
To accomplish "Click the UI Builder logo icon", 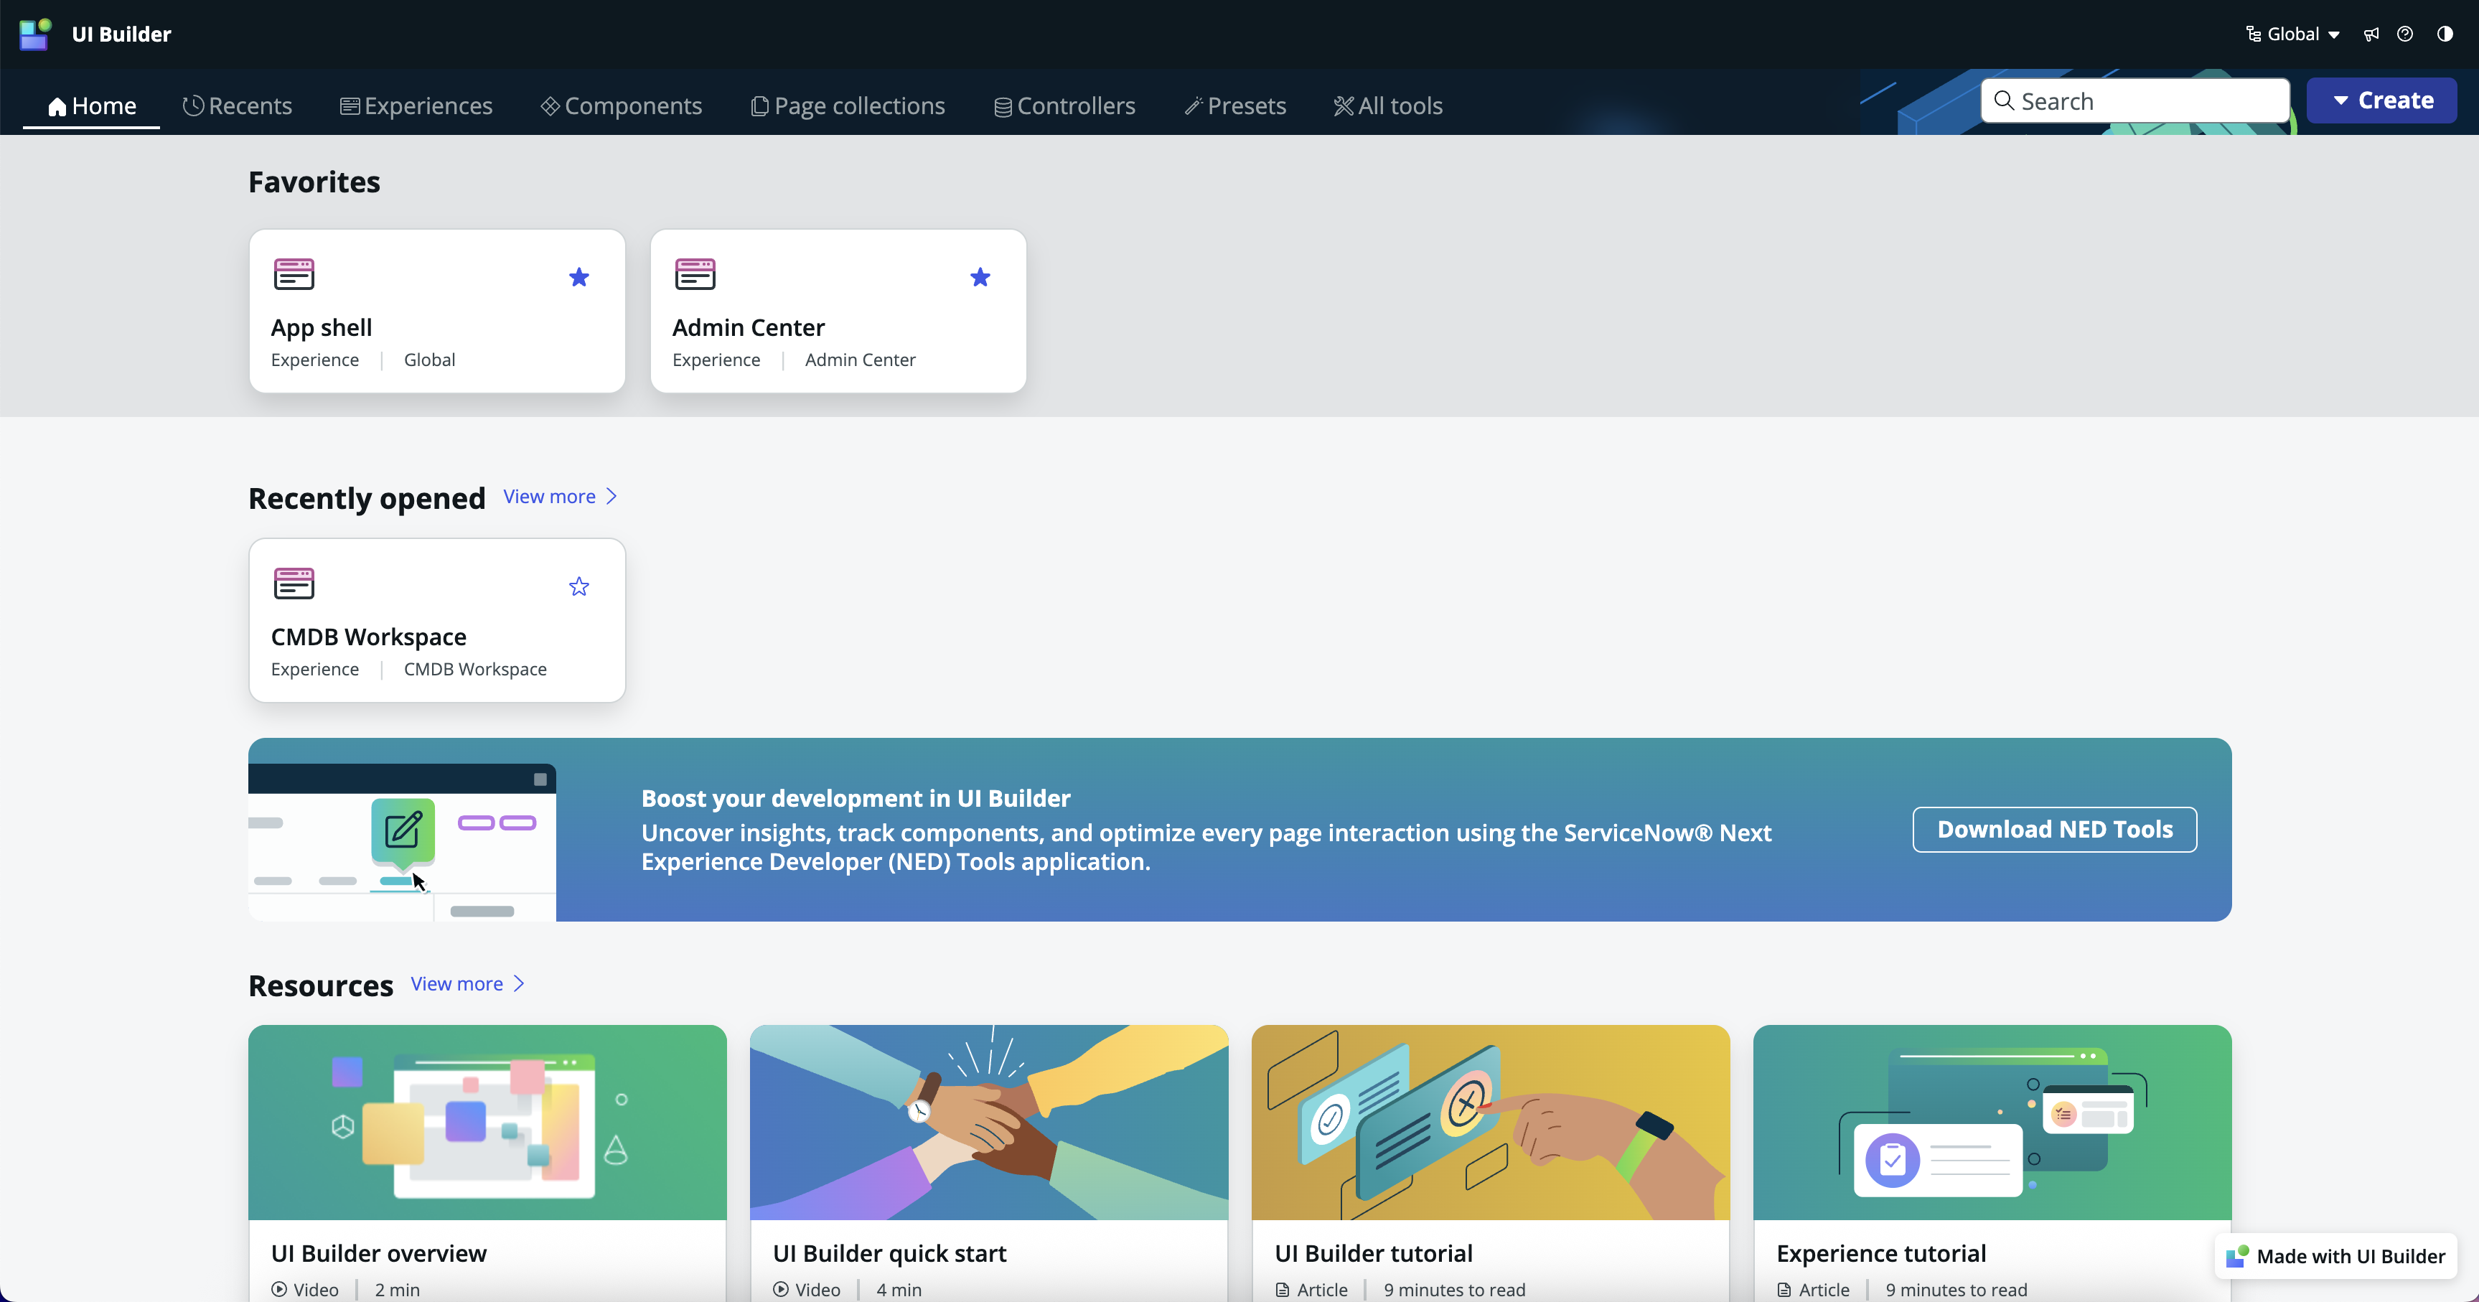I will [x=34, y=34].
